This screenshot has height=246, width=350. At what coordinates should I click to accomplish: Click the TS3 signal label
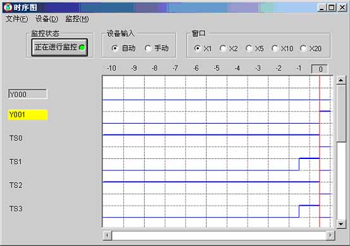(16, 209)
